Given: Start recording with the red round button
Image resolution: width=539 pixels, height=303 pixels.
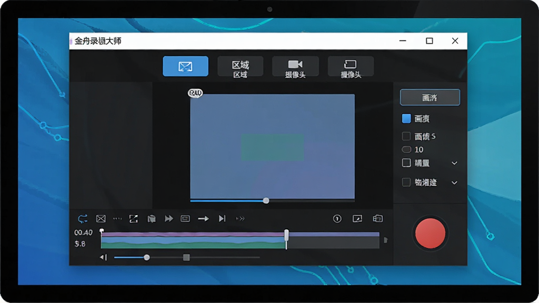Looking at the screenshot, I should (430, 233).
